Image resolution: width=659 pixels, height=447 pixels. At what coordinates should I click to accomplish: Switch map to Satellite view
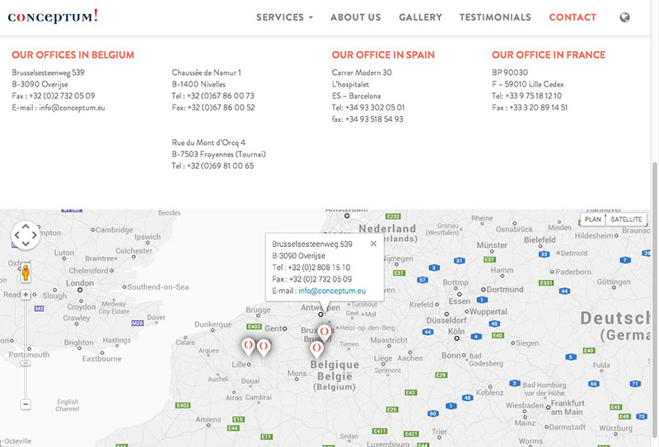(x=626, y=219)
